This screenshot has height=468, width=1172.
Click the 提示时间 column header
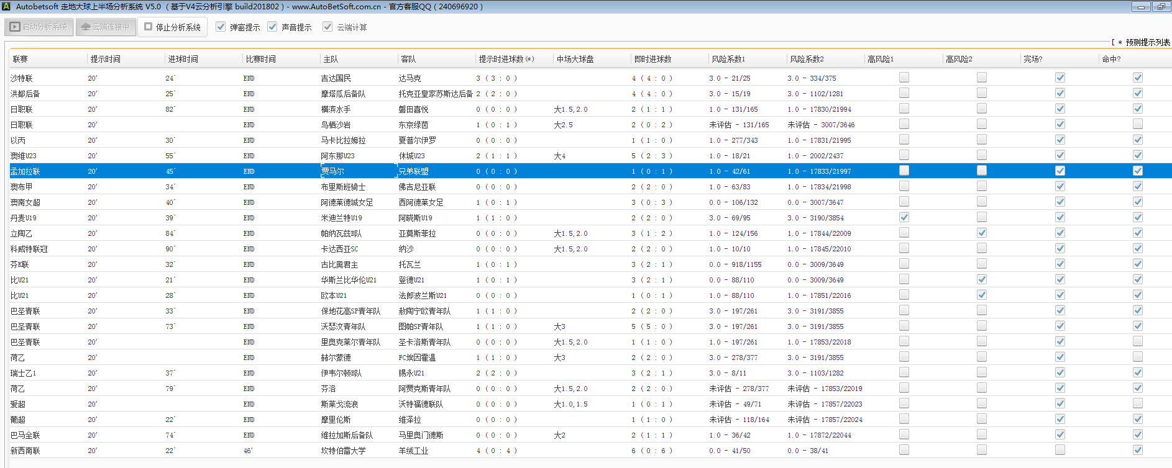click(x=106, y=59)
